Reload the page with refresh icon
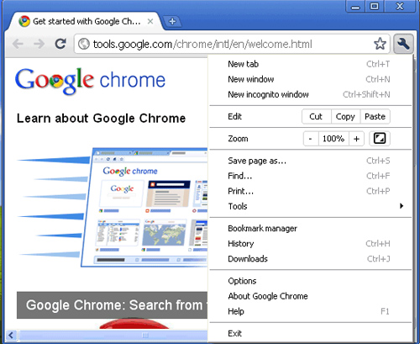The width and height of the screenshot is (420, 344). pos(60,44)
